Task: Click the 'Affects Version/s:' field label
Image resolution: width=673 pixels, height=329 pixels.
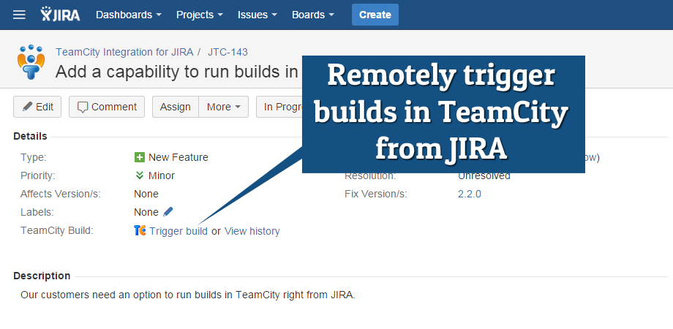Action: (x=61, y=194)
